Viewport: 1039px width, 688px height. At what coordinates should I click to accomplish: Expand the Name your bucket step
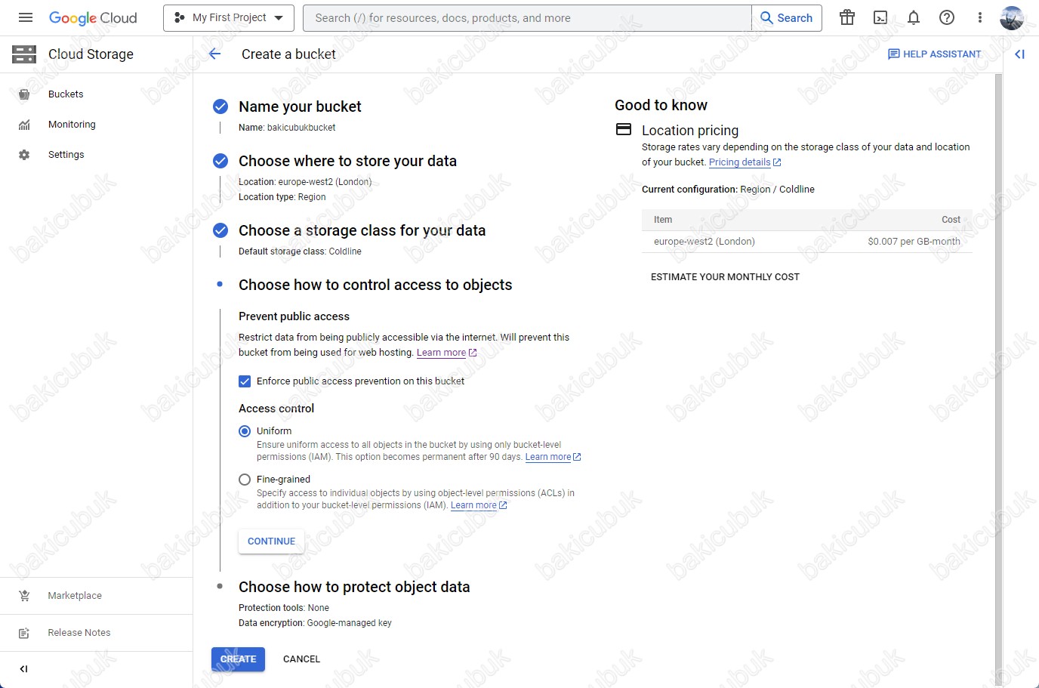(x=300, y=106)
